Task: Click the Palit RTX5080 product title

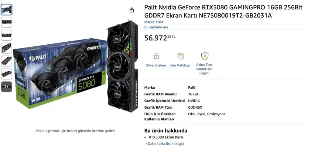Action: [223, 11]
